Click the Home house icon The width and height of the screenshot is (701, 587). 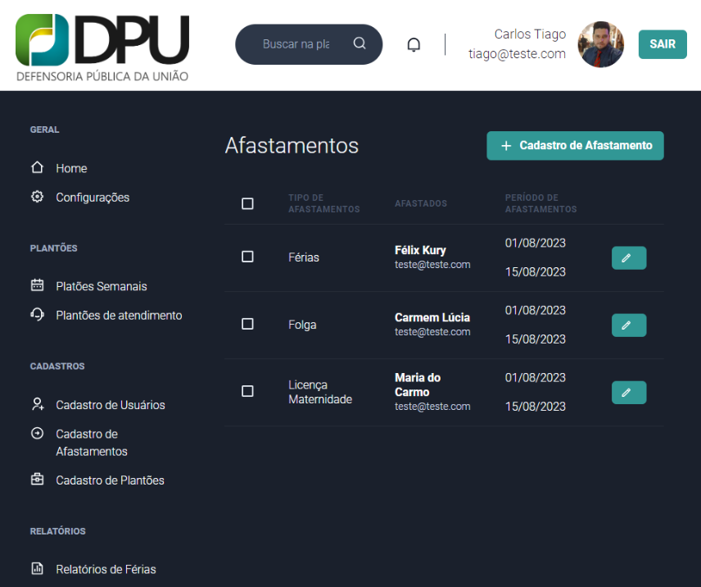(37, 167)
